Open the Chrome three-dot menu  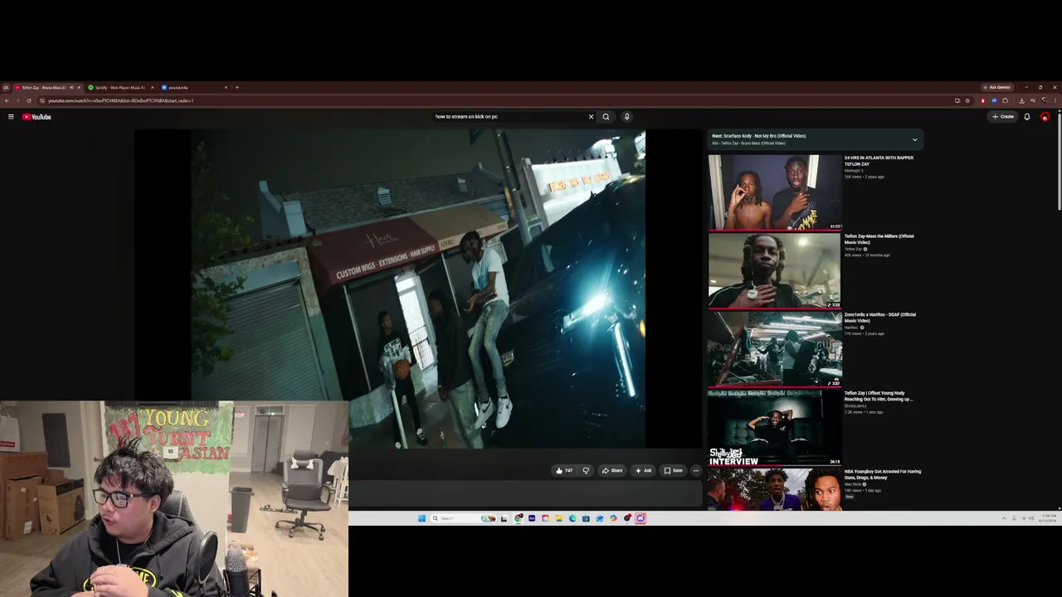coord(1055,100)
